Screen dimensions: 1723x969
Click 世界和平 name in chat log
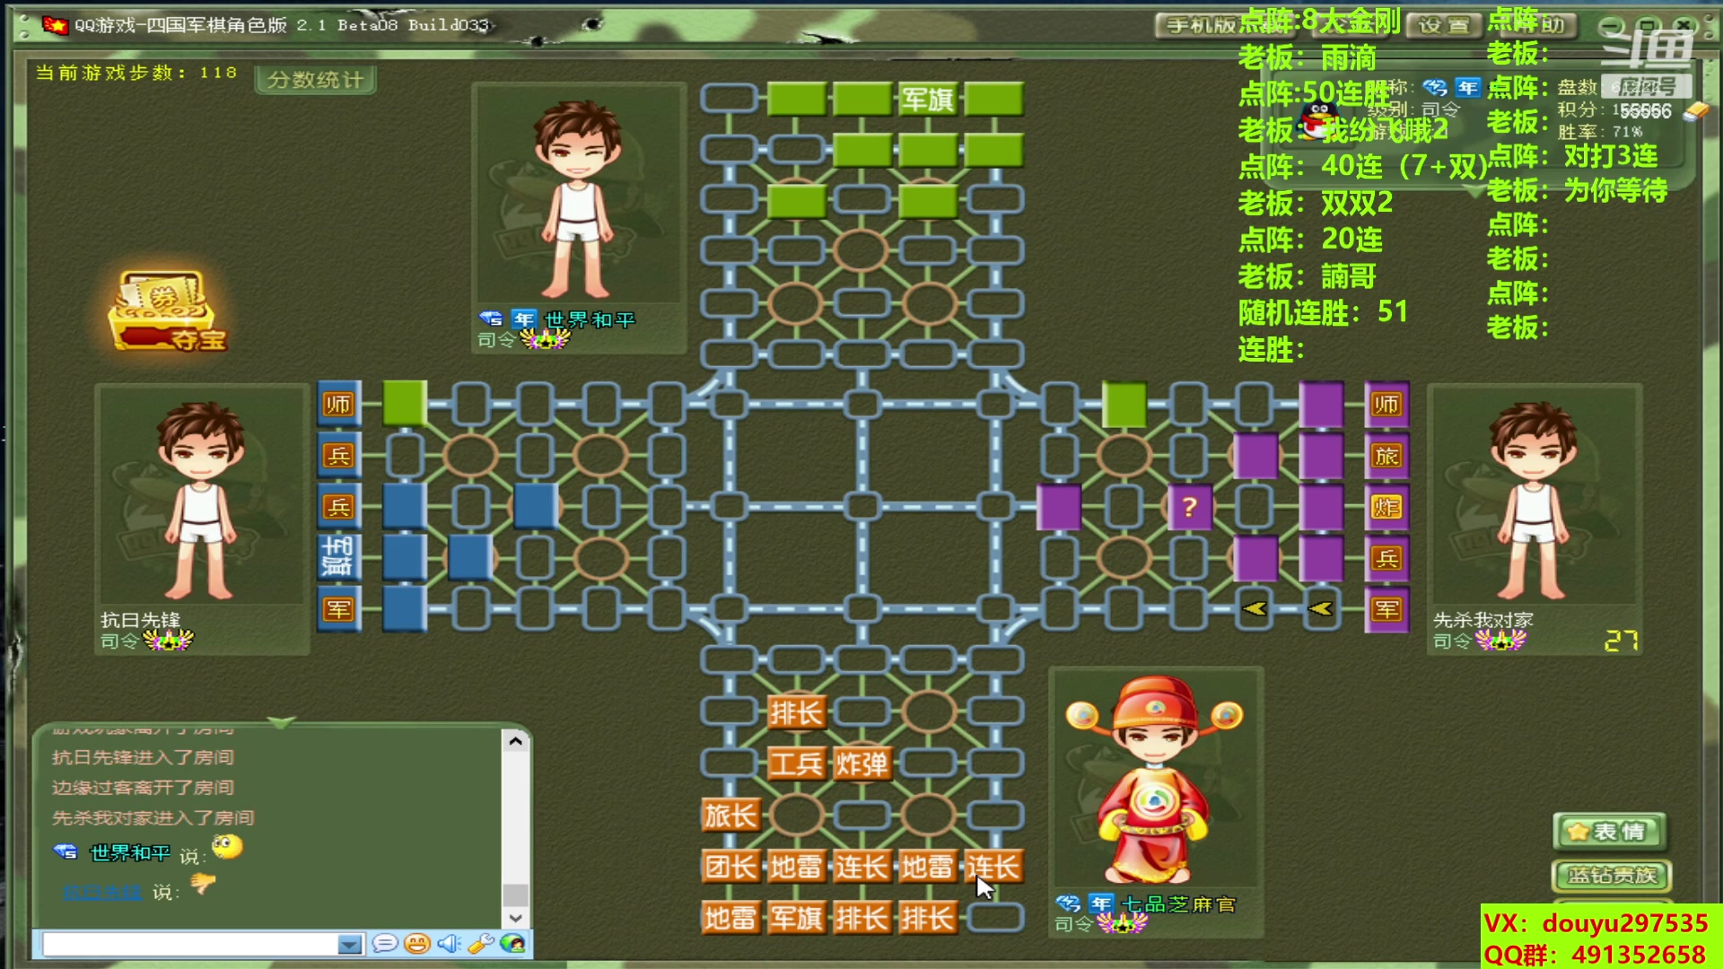coord(130,852)
